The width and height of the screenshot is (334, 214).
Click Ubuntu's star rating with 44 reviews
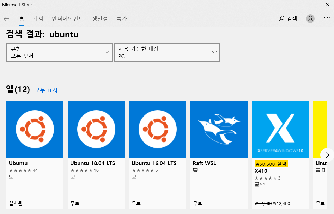(23, 170)
